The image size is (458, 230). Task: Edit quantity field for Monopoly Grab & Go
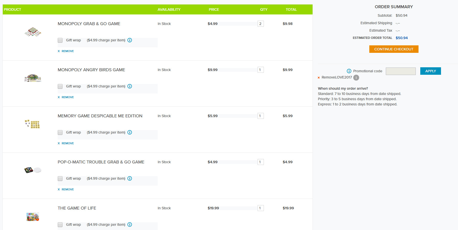tap(261, 24)
